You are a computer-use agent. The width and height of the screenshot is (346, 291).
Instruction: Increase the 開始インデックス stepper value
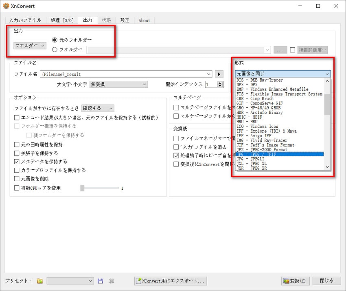(x=220, y=83)
